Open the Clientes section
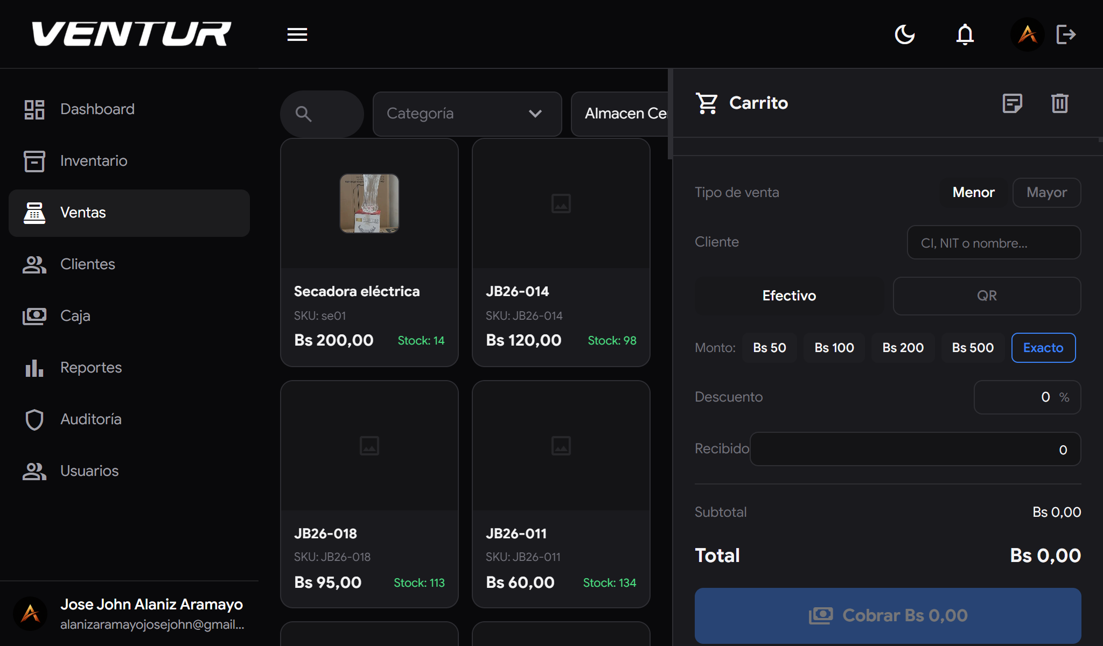 click(87, 264)
